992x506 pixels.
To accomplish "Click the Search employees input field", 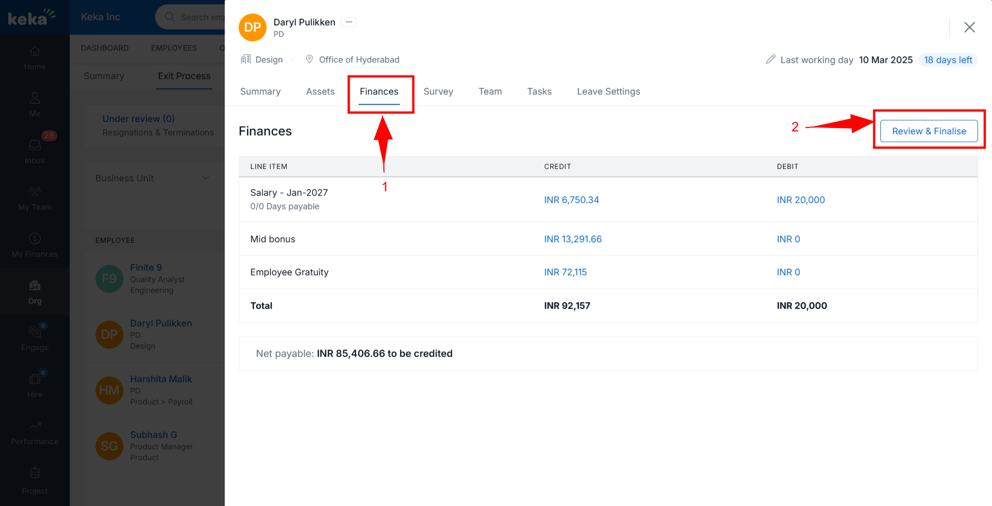I will tap(200, 17).
